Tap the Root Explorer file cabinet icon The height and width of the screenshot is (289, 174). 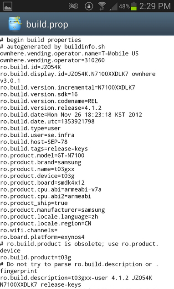pyautogui.click(x=15, y=24)
